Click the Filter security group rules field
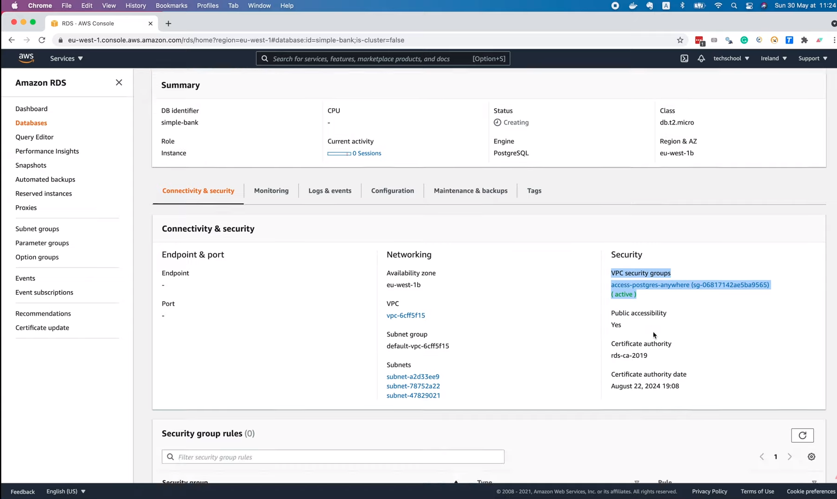The height and width of the screenshot is (499, 837). (333, 457)
